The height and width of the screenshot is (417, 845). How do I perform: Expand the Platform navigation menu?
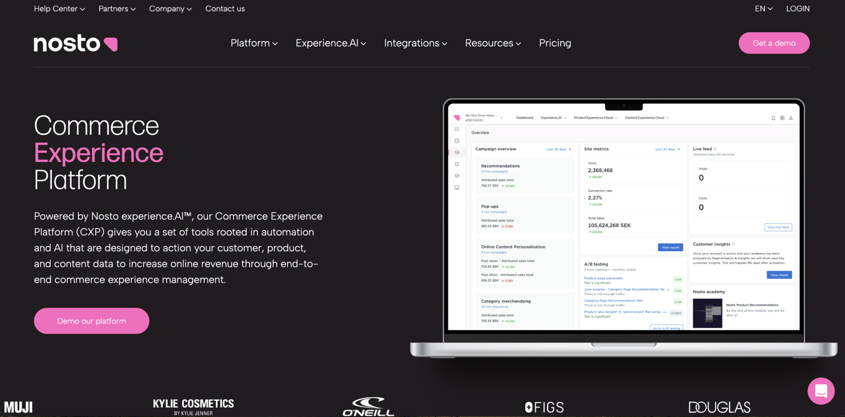coord(254,43)
